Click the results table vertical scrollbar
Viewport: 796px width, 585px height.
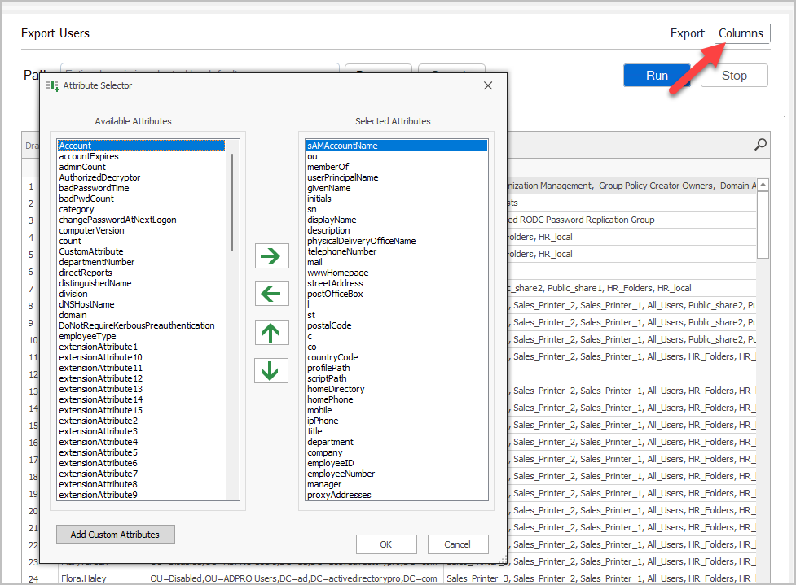(763, 220)
